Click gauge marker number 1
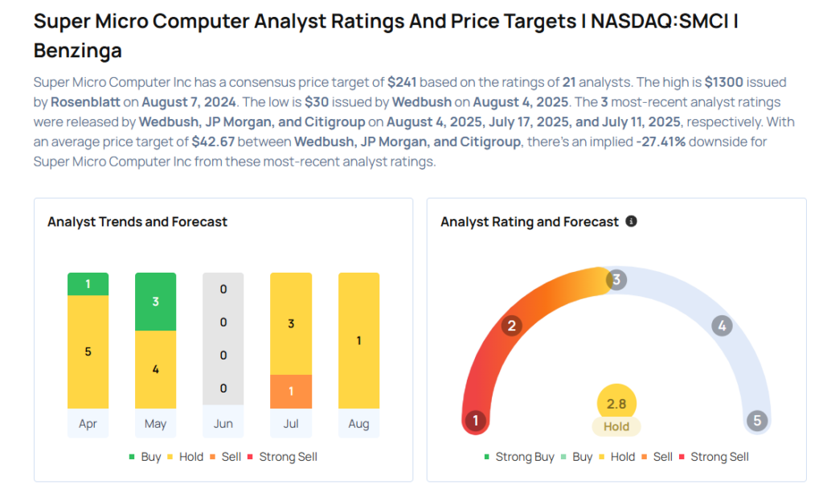Viewport: 823px width, 485px height. click(476, 421)
